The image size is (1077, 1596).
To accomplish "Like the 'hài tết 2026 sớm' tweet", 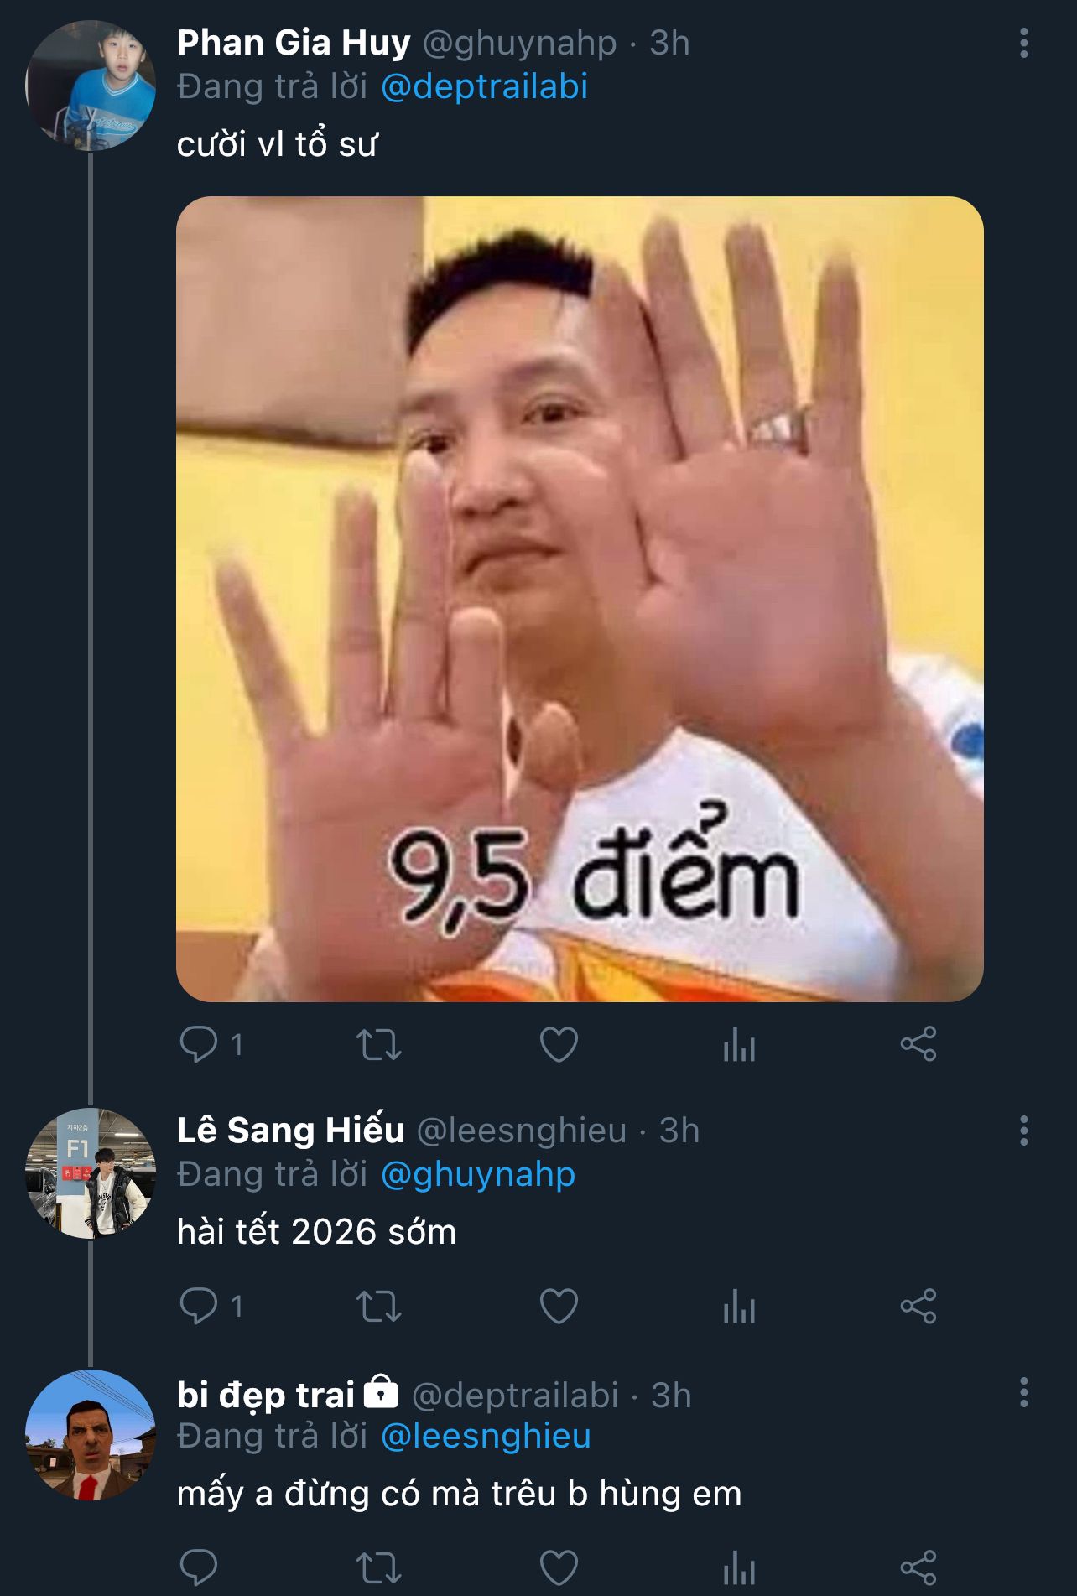I will click(559, 1307).
